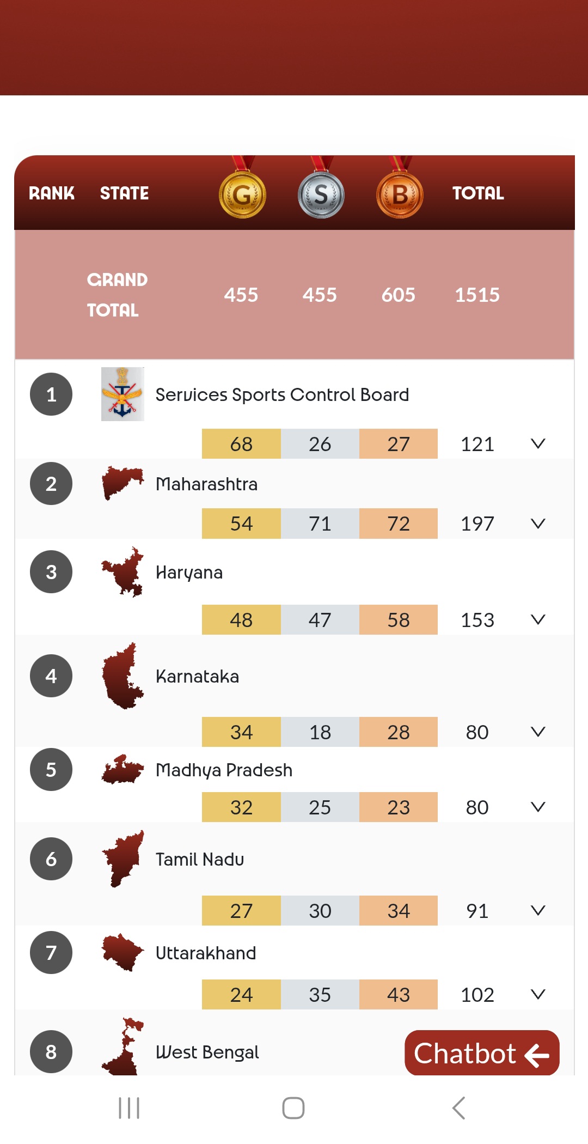Tap the Maharashtra state map icon
The image size is (588, 1144).
[x=122, y=483]
